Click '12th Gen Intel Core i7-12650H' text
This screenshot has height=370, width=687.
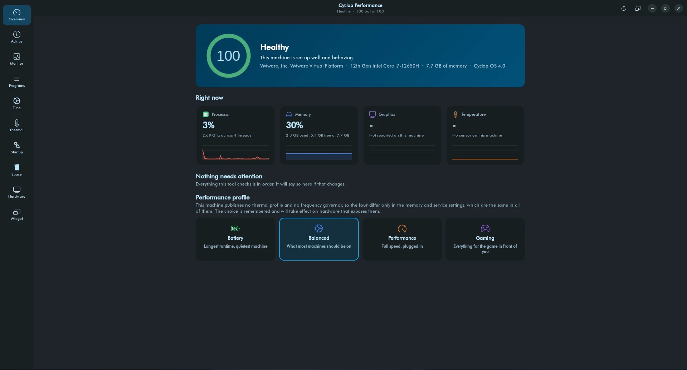click(385, 66)
